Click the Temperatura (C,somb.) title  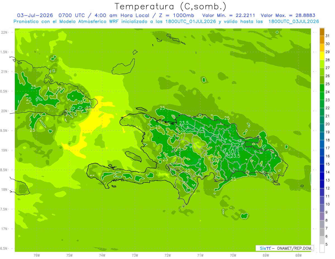[x=170, y=7]
